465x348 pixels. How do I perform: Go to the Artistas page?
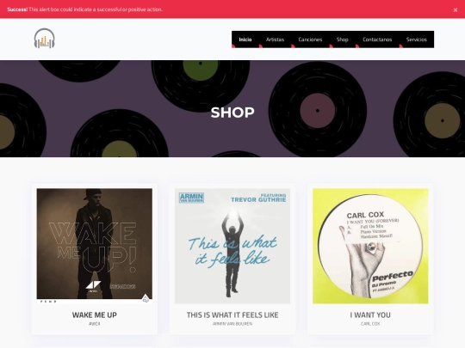275,40
